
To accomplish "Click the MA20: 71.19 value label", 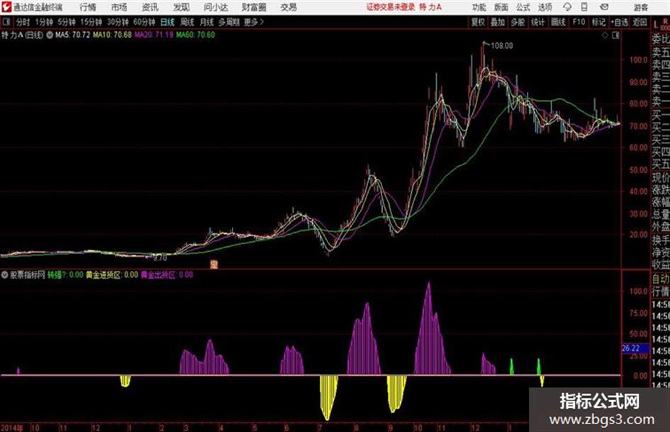I will [x=154, y=35].
